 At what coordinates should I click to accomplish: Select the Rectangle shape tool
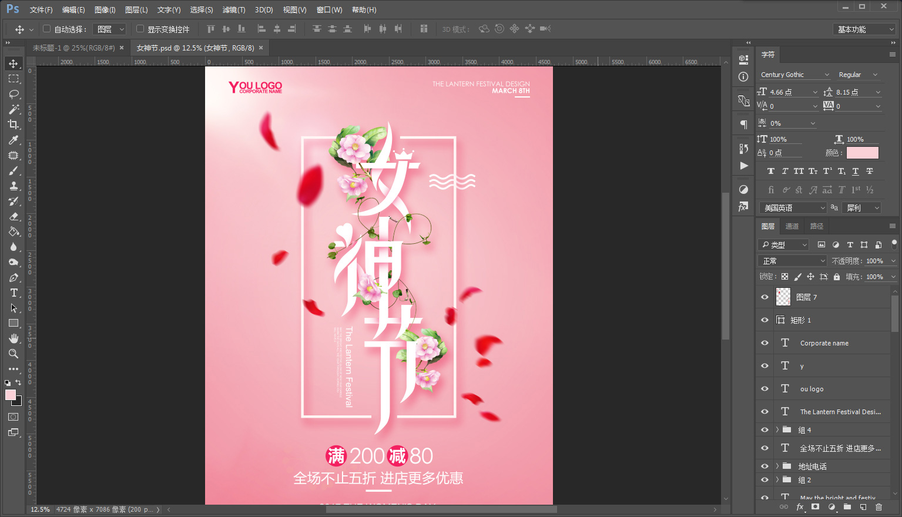[14, 323]
